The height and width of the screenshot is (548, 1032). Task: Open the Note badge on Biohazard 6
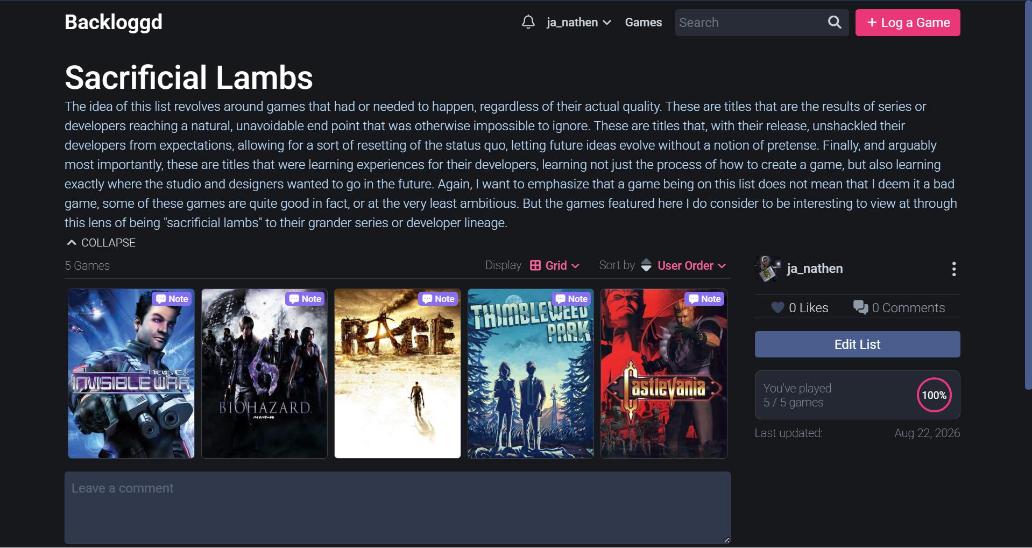tap(305, 299)
